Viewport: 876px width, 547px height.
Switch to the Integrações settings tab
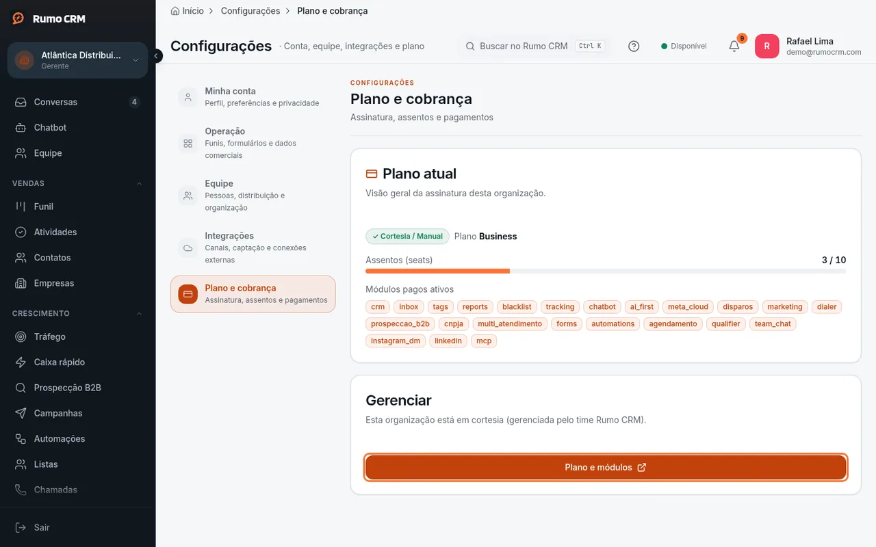[x=253, y=248]
